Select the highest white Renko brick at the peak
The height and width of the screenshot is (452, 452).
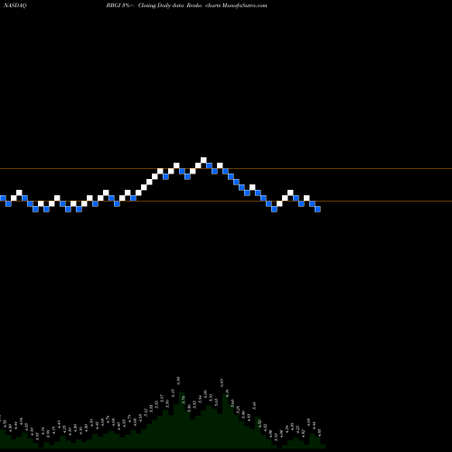[x=203, y=160]
